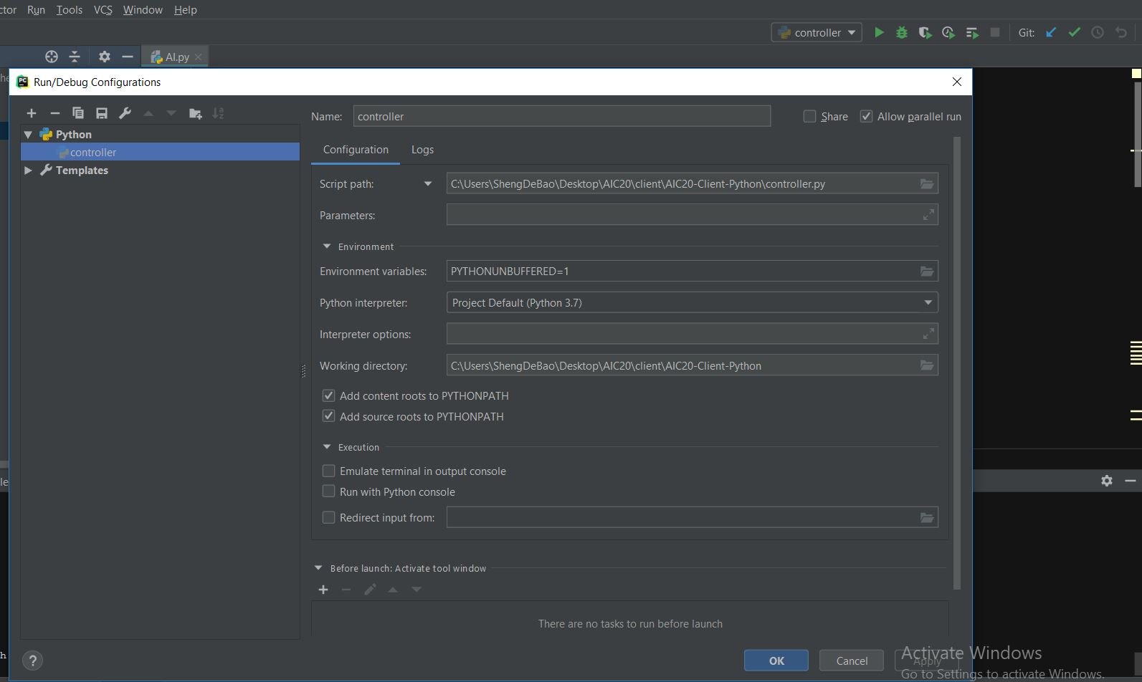1142x682 pixels.
Task: Uncheck Allow parallel run
Action: [x=866, y=117]
